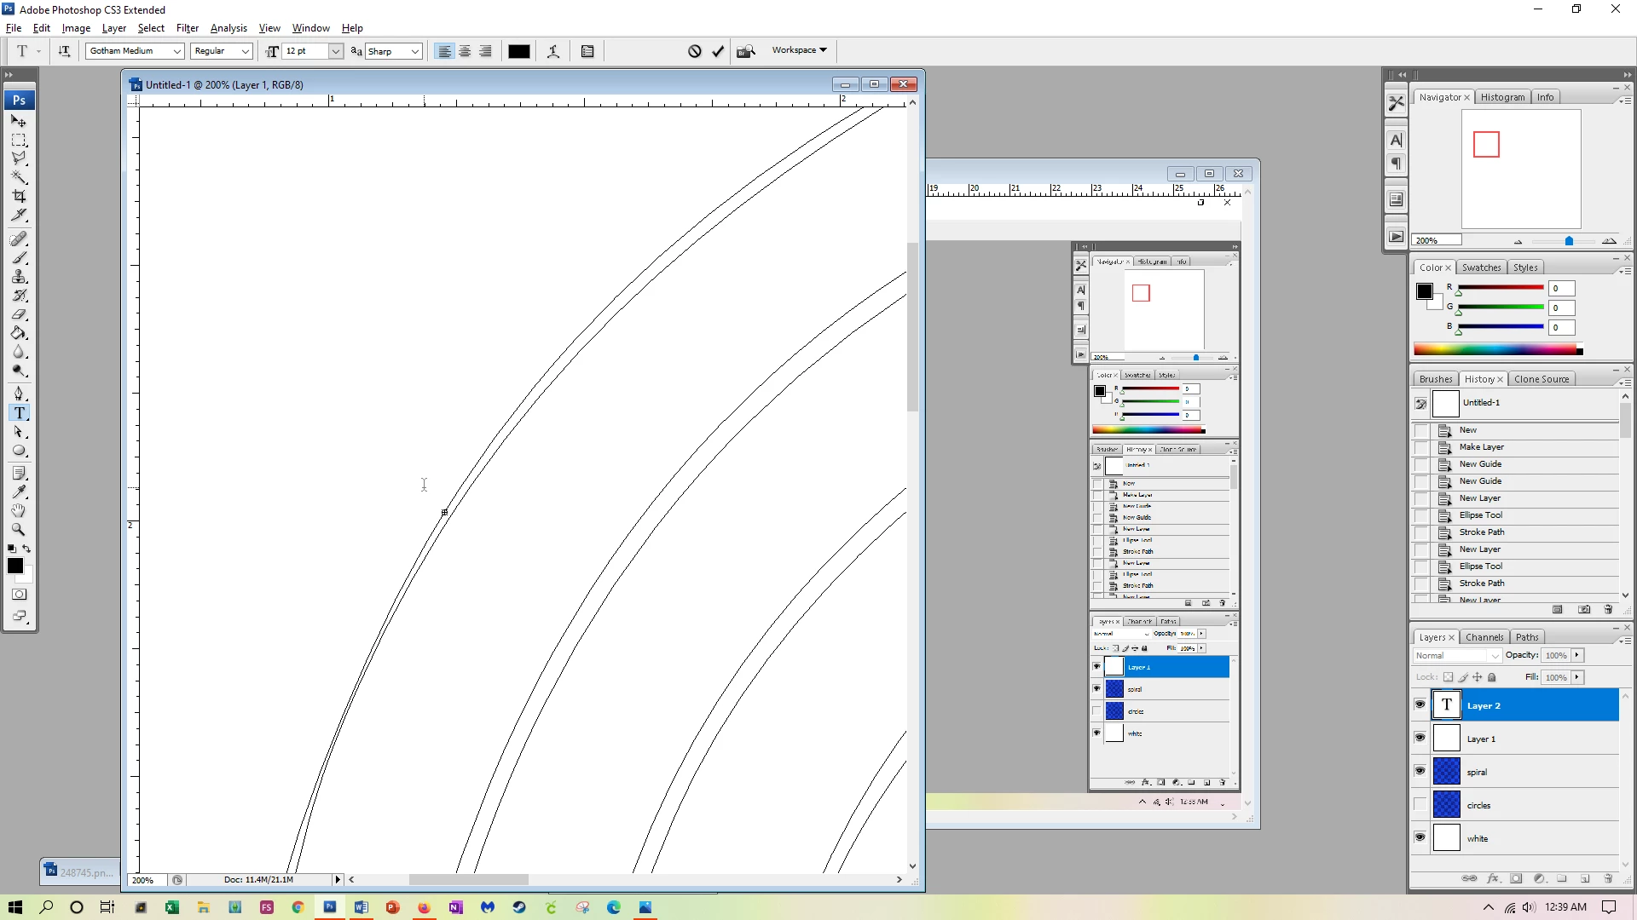Open the Gotham Medium font dropdown
This screenshot has height=920, width=1637.
click(x=176, y=51)
